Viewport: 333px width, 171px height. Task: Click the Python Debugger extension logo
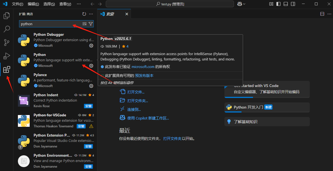click(x=24, y=40)
